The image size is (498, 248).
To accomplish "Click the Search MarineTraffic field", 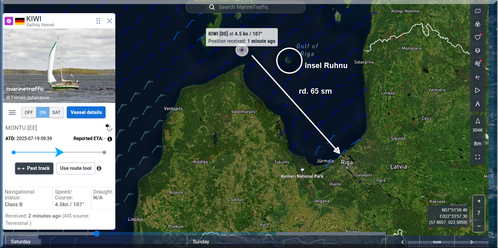I will click(245, 7).
